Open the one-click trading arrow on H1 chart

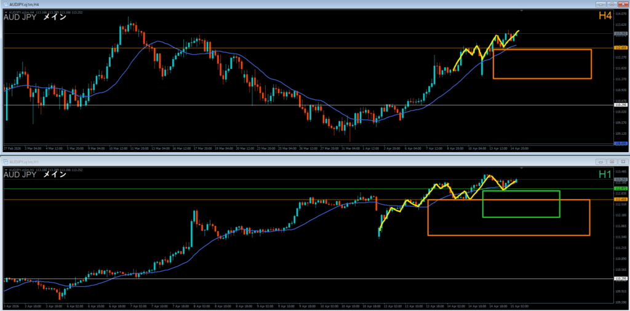pos(6,170)
